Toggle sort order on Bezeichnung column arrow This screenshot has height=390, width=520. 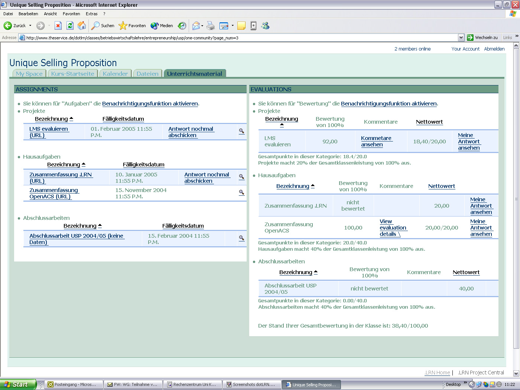pyautogui.click(x=71, y=118)
